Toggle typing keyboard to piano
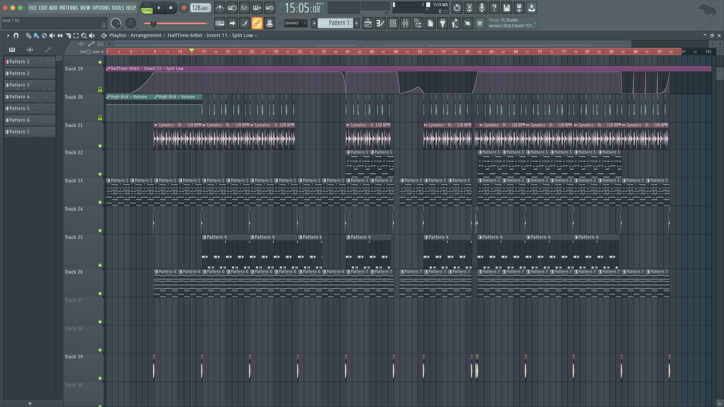The image size is (724, 407). coord(220,23)
